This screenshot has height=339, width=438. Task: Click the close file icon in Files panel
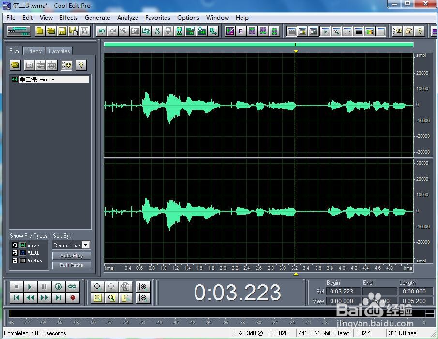coord(29,65)
